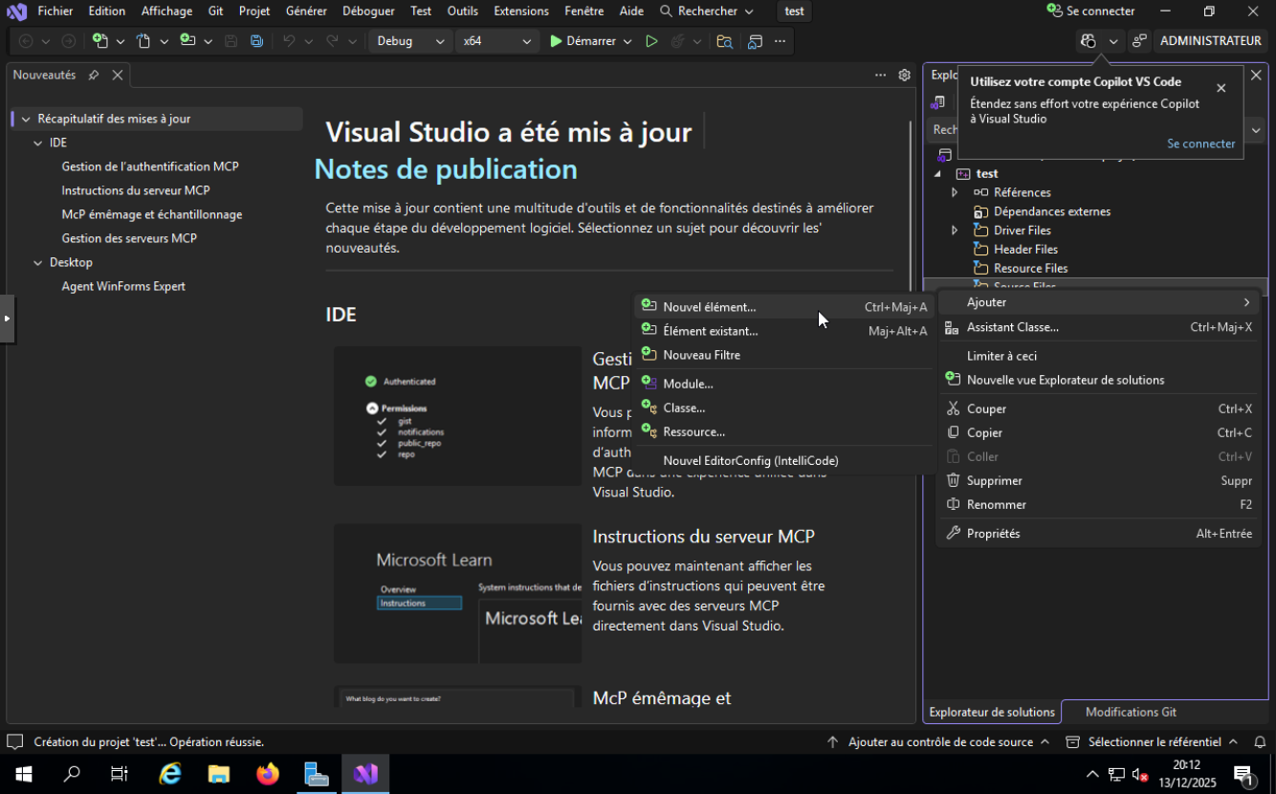Open the Debug configuration dropdown
1276x794 pixels.
(411, 41)
